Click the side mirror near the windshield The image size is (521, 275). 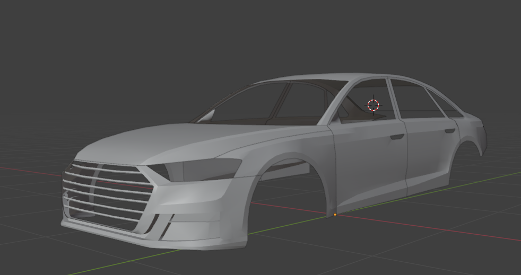pos(207,116)
